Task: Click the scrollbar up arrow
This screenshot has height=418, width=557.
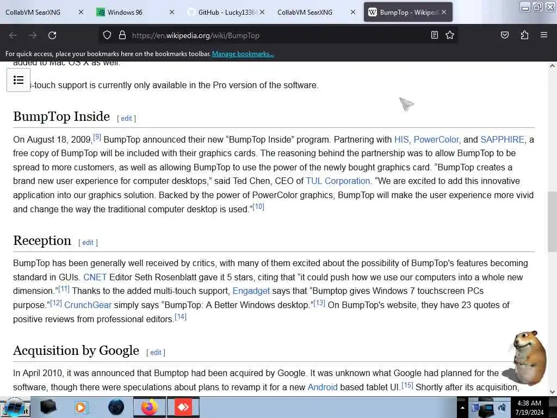Action: click(552, 66)
